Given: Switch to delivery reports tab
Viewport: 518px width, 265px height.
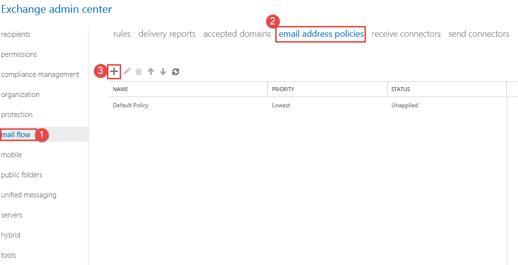Looking at the screenshot, I should point(167,34).
